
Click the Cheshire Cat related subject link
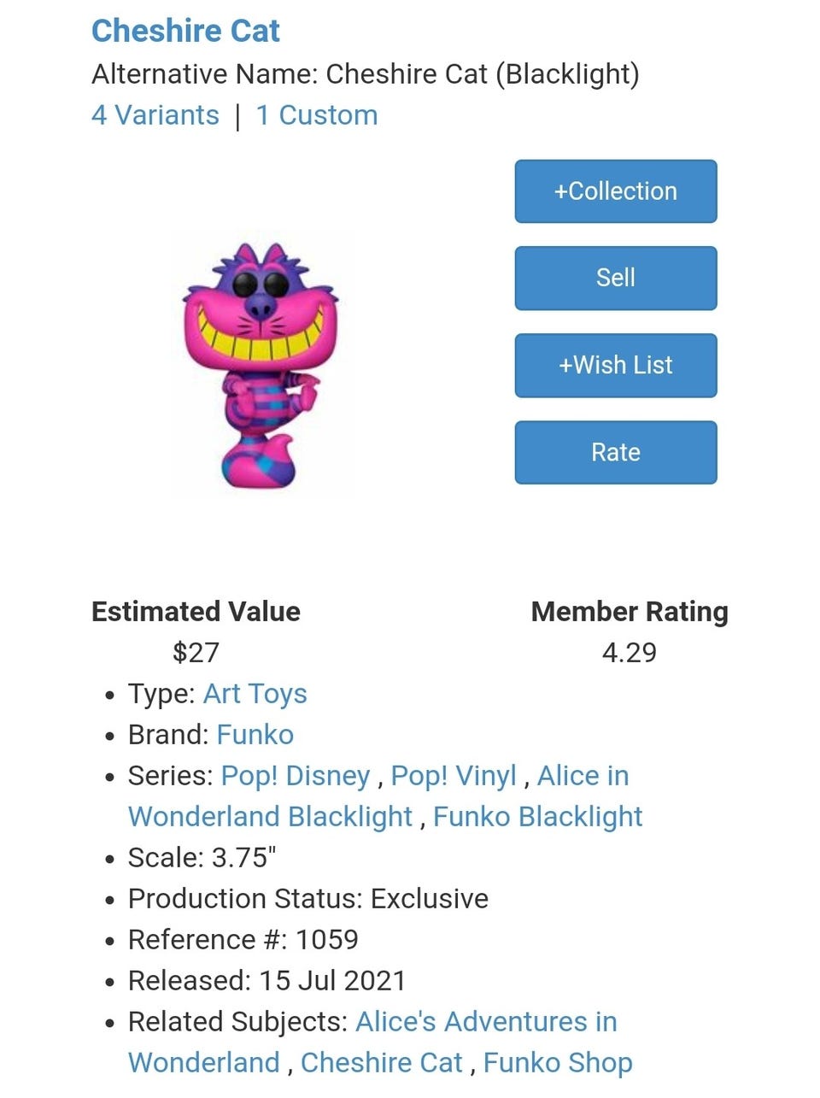[x=381, y=1063]
